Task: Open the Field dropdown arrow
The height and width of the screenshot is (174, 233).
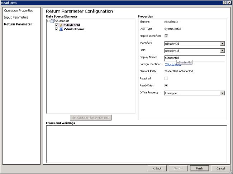Action: point(222,51)
